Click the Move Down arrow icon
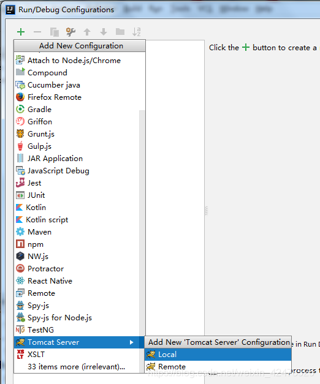This screenshot has height=384, width=320. point(104,32)
